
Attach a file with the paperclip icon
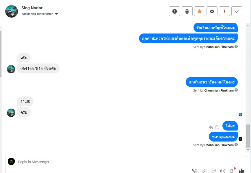coord(204,171)
